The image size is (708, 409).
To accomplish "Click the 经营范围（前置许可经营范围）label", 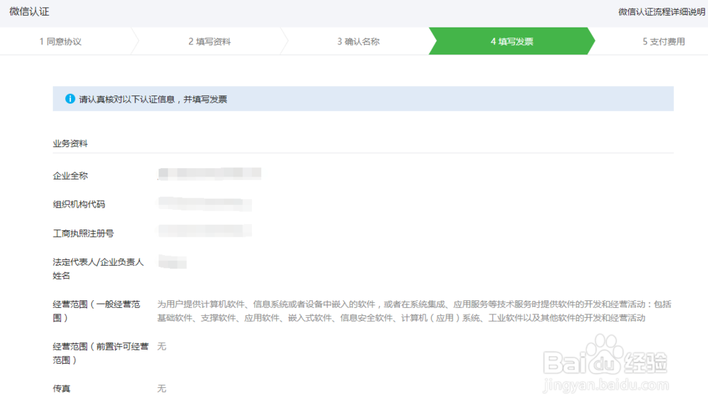I will tap(101, 353).
